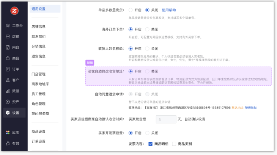
Task: Enable 开启 for 单品多数量发货
Action: tap(131, 10)
